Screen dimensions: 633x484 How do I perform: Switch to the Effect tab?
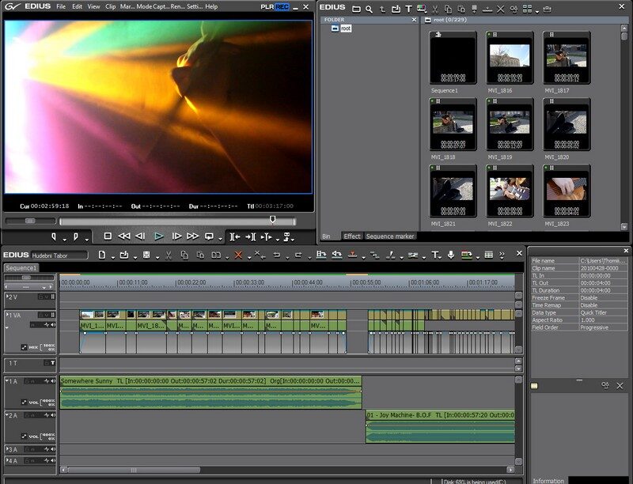click(351, 236)
